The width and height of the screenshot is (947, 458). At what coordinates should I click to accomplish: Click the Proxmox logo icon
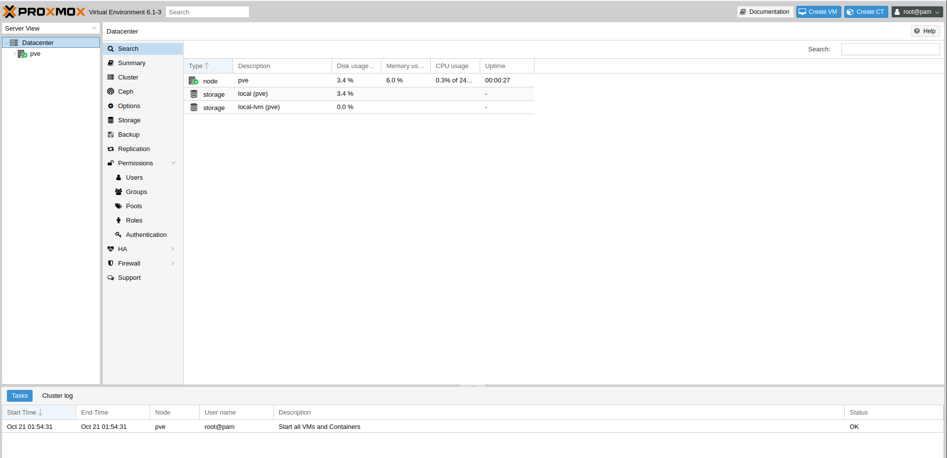click(x=9, y=12)
